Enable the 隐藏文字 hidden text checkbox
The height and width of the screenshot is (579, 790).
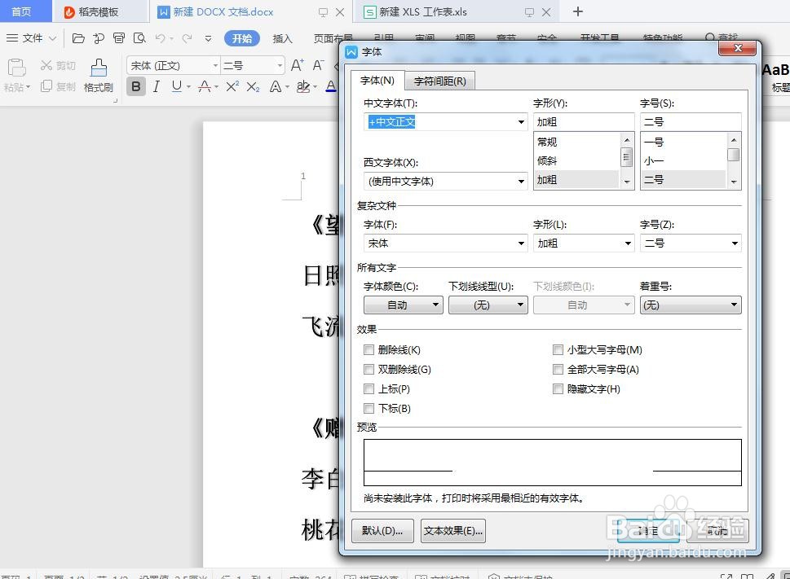[x=558, y=388]
